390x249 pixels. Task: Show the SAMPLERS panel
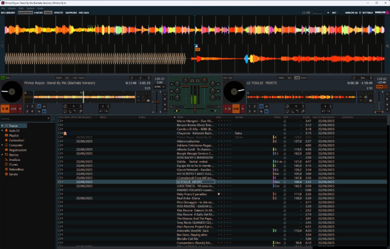pyautogui.click(x=71, y=12)
